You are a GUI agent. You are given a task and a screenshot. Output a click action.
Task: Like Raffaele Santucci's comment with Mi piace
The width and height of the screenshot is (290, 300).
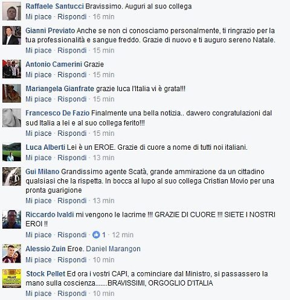coord(39,17)
